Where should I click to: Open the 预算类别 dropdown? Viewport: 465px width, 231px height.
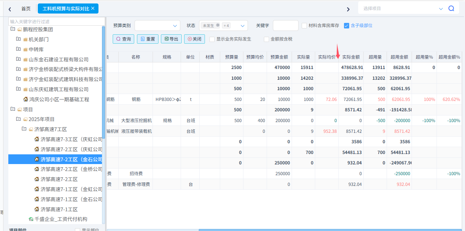click(x=157, y=25)
